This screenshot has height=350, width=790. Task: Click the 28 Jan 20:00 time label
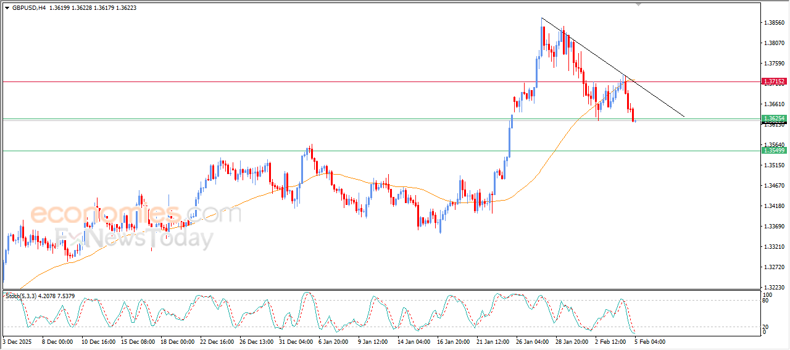(x=573, y=341)
